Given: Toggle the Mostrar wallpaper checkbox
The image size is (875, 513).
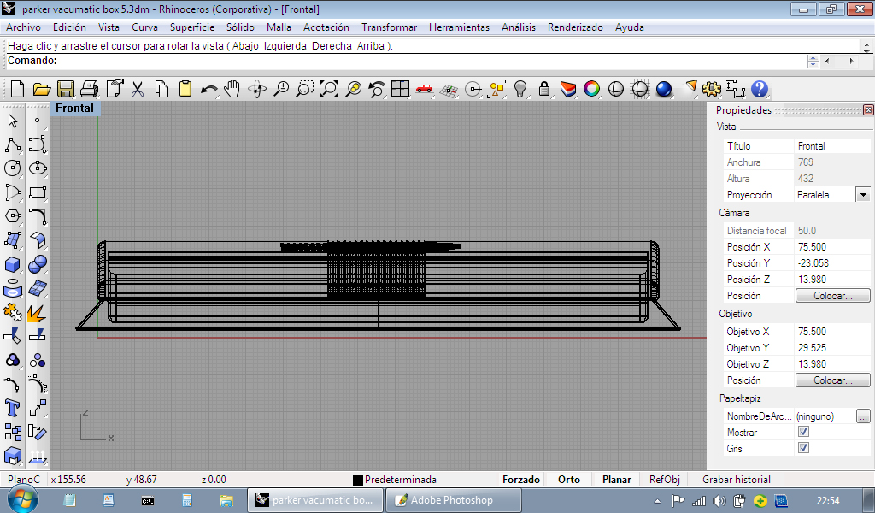Looking at the screenshot, I should coord(803,432).
